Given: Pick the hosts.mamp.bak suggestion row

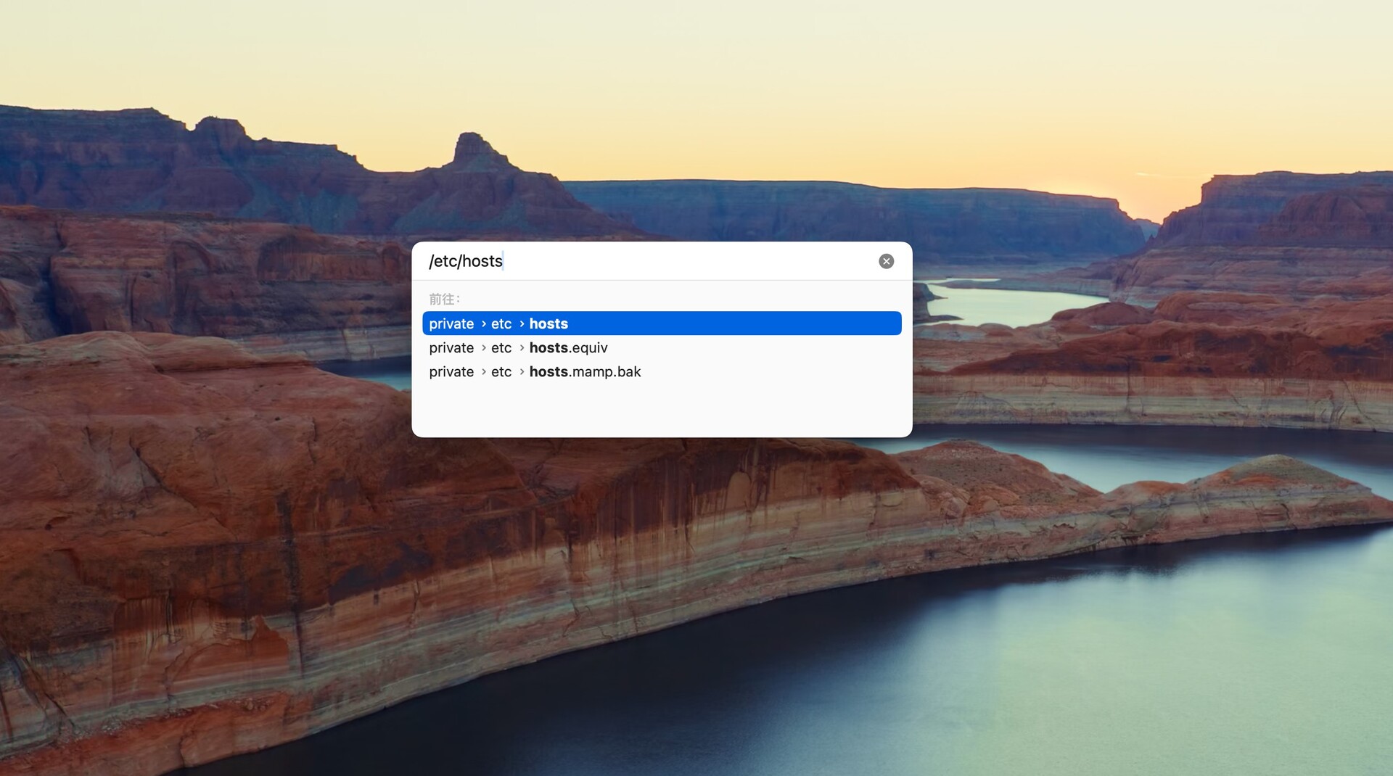Looking at the screenshot, I should [x=662, y=371].
